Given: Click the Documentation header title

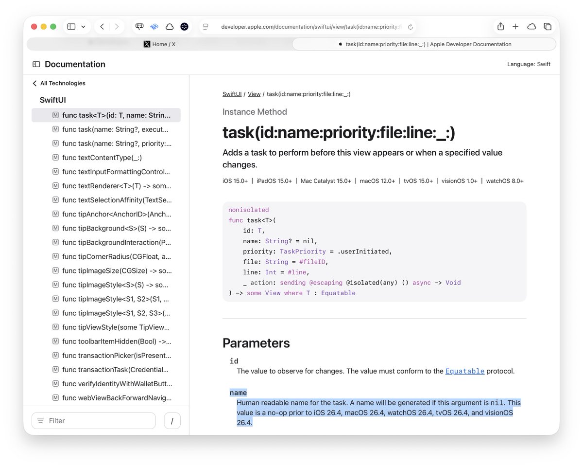Looking at the screenshot, I should [75, 64].
